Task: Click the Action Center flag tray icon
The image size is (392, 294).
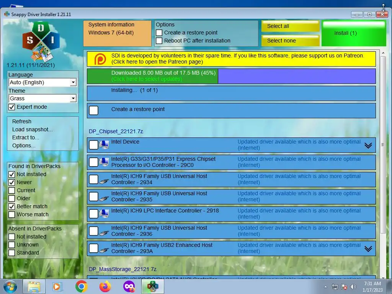Action: pyautogui.click(x=344, y=287)
